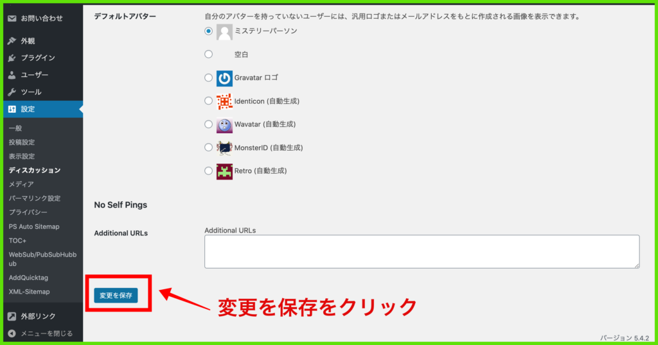Click the プラグイン plug icon
This screenshot has width=658, height=345.
pyautogui.click(x=12, y=58)
